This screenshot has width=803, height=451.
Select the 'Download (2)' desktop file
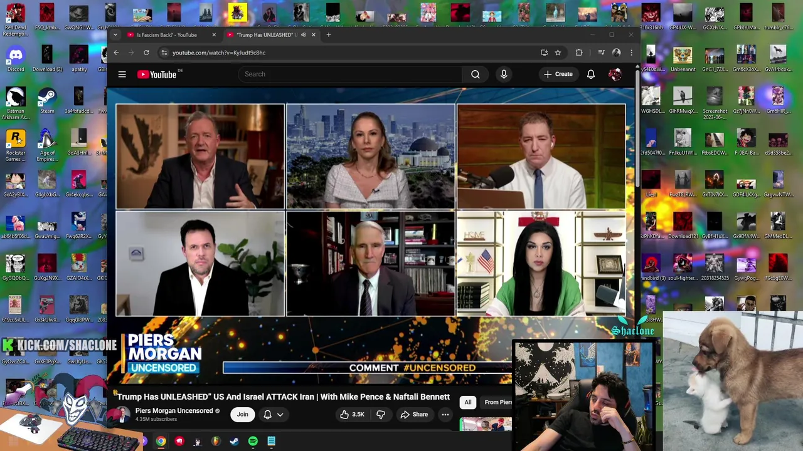coord(47,60)
